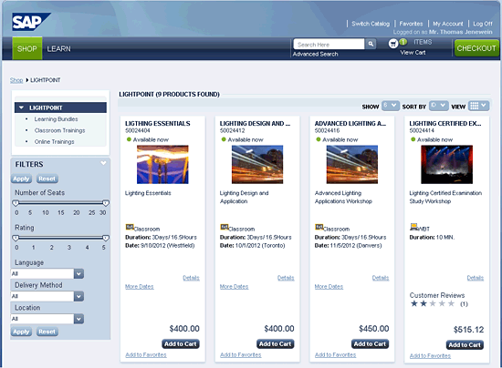Click the Classroom icon under Lighting Design and Application
502x368 pixels.
[x=225, y=227]
